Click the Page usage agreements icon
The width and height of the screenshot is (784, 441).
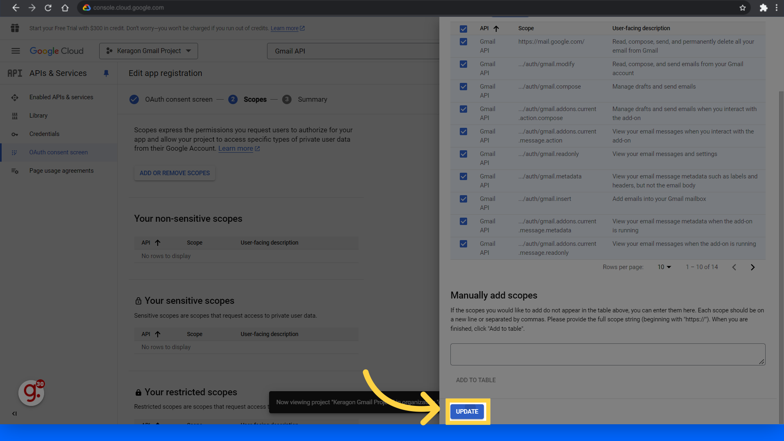[15, 171]
